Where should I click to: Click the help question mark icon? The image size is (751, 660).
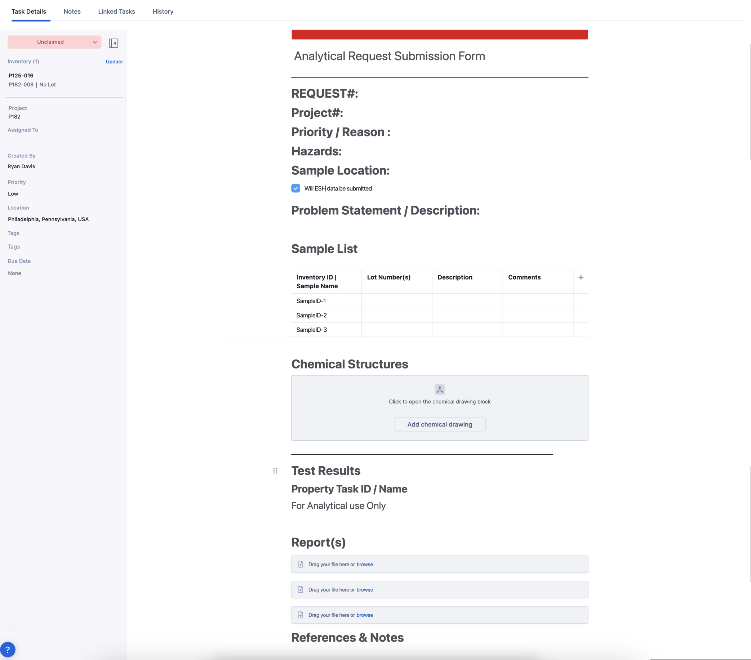(8, 649)
